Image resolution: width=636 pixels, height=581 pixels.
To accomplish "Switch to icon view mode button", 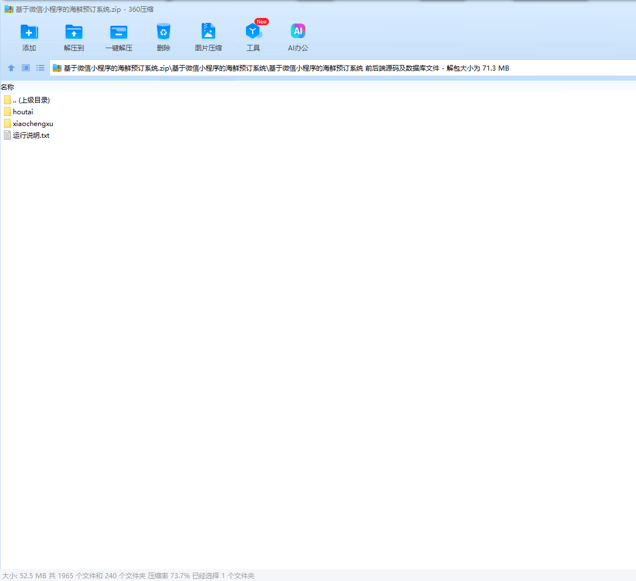I will pos(26,68).
